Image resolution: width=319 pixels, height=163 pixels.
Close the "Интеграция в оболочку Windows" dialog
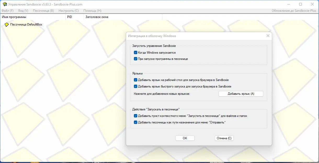[268, 36]
